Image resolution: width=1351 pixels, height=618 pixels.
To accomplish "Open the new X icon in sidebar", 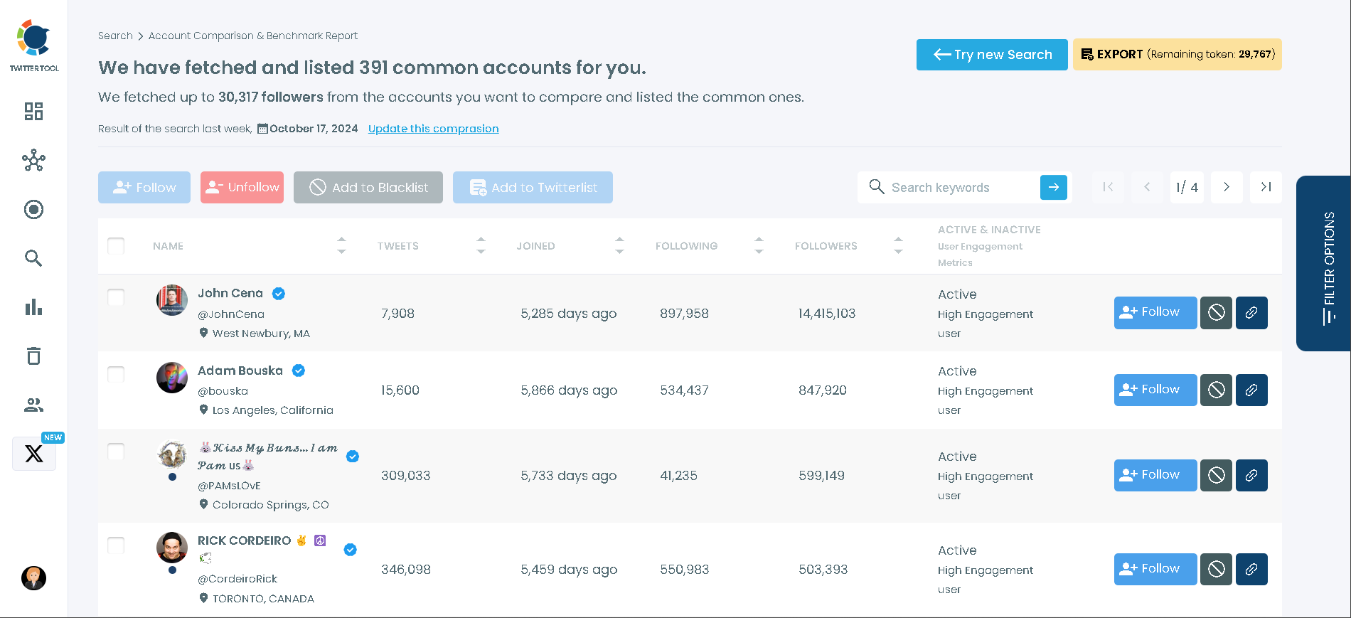I will [34, 454].
